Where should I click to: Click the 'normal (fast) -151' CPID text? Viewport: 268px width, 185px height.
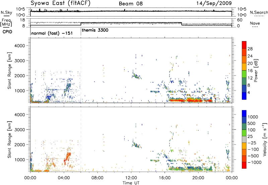click(x=52, y=33)
